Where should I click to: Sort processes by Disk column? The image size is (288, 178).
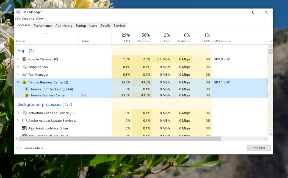(x=162, y=38)
